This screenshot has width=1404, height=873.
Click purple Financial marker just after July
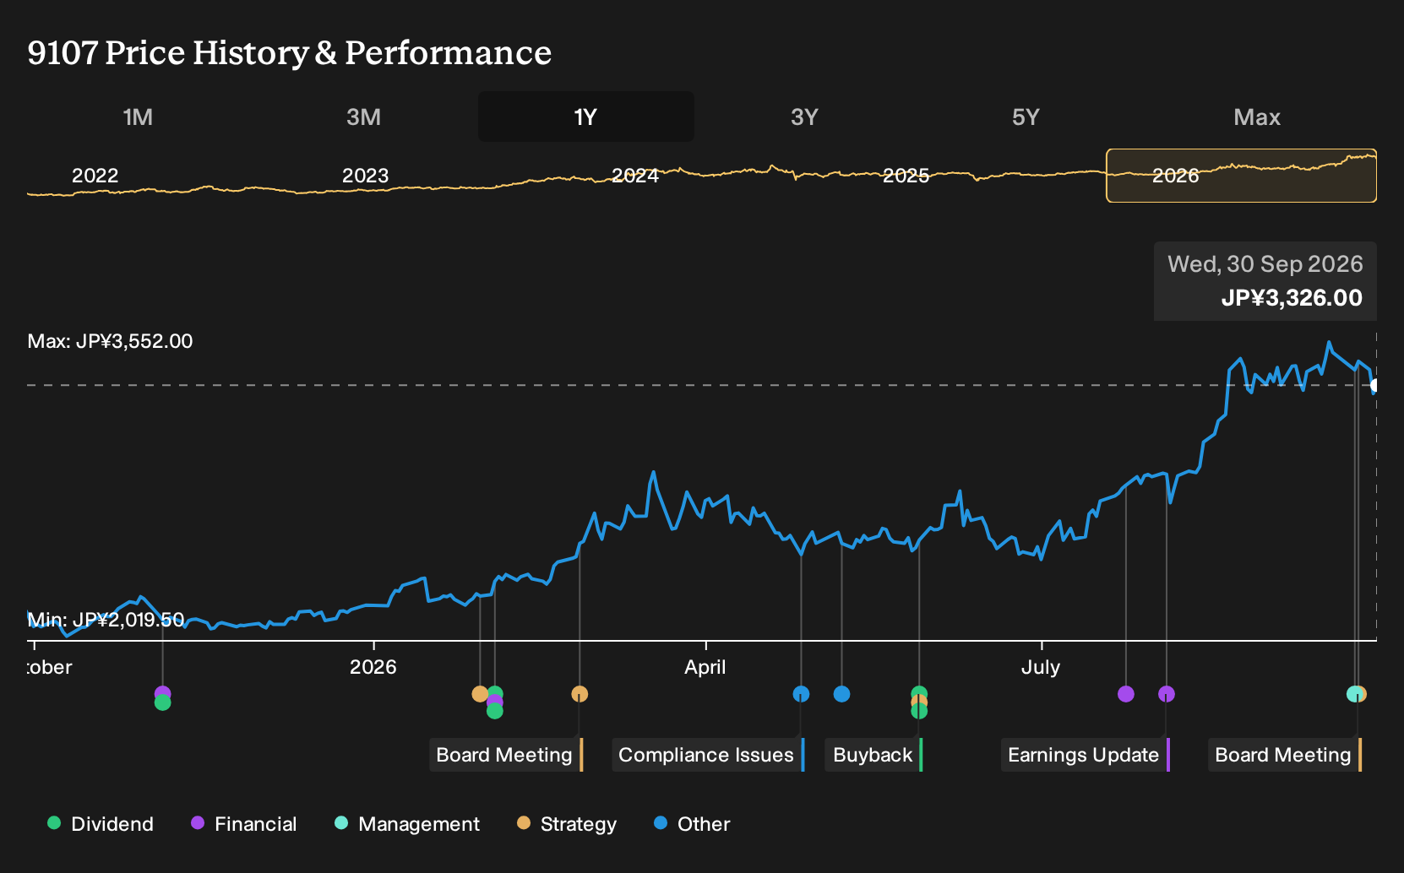(x=1126, y=694)
